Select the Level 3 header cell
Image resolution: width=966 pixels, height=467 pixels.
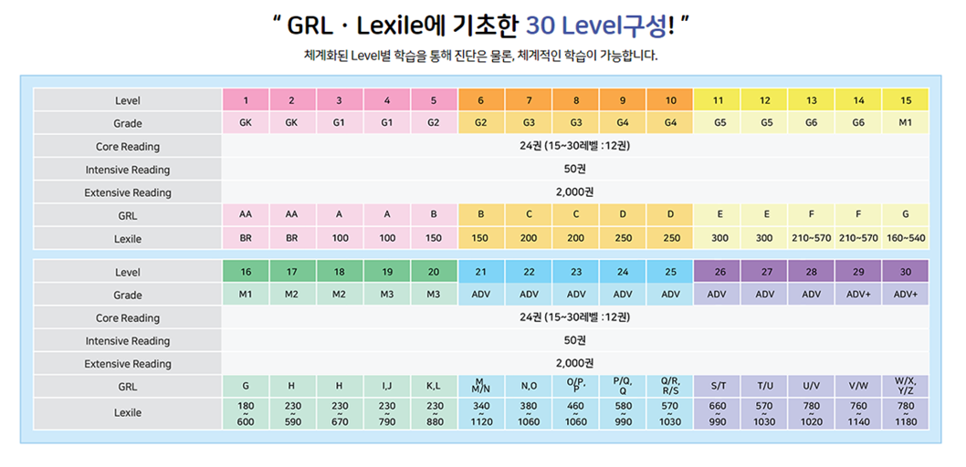[340, 99]
